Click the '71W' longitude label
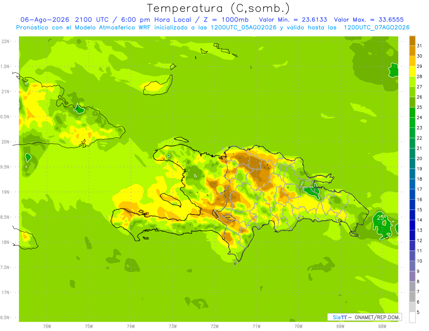The width and height of the screenshot is (429, 331). (x=256, y=326)
